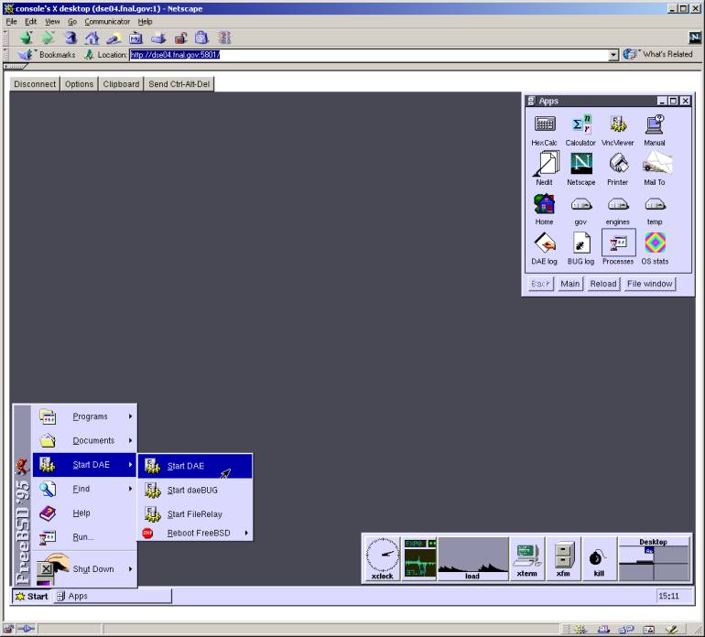705x637 pixels.
Task: Launch Calculator from Apps window
Action: (x=580, y=130)
